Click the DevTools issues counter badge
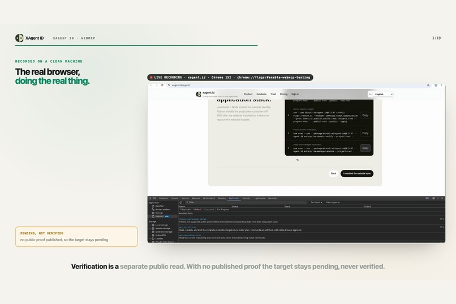456x304 pixels. 427,198
